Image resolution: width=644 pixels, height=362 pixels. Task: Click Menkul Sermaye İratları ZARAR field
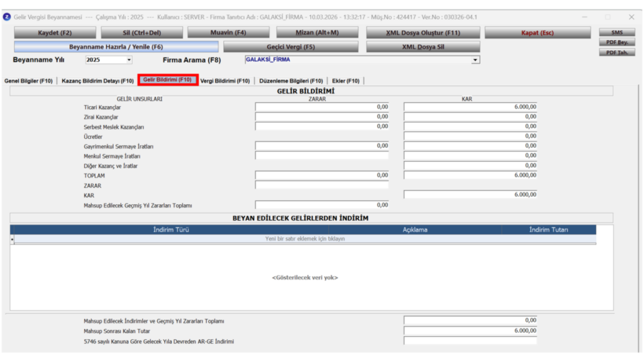(321, 156)
